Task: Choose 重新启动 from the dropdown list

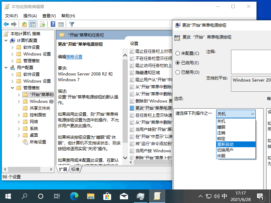Action: tap(236, 144)
